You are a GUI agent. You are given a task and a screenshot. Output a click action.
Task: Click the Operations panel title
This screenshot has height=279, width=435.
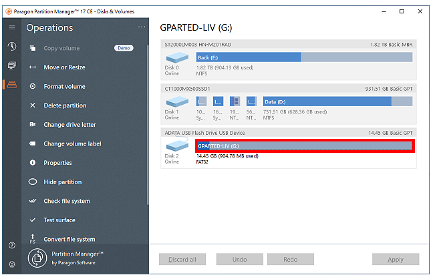coord(49,28)
